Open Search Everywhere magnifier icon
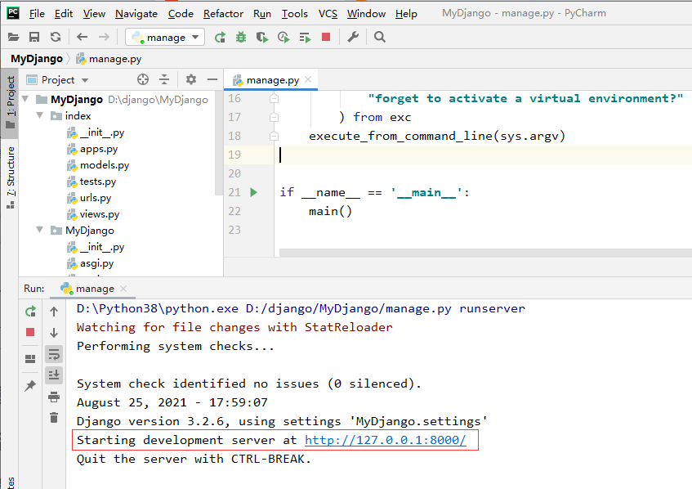Screen dimensions: 692x489 tap(380, 37)
